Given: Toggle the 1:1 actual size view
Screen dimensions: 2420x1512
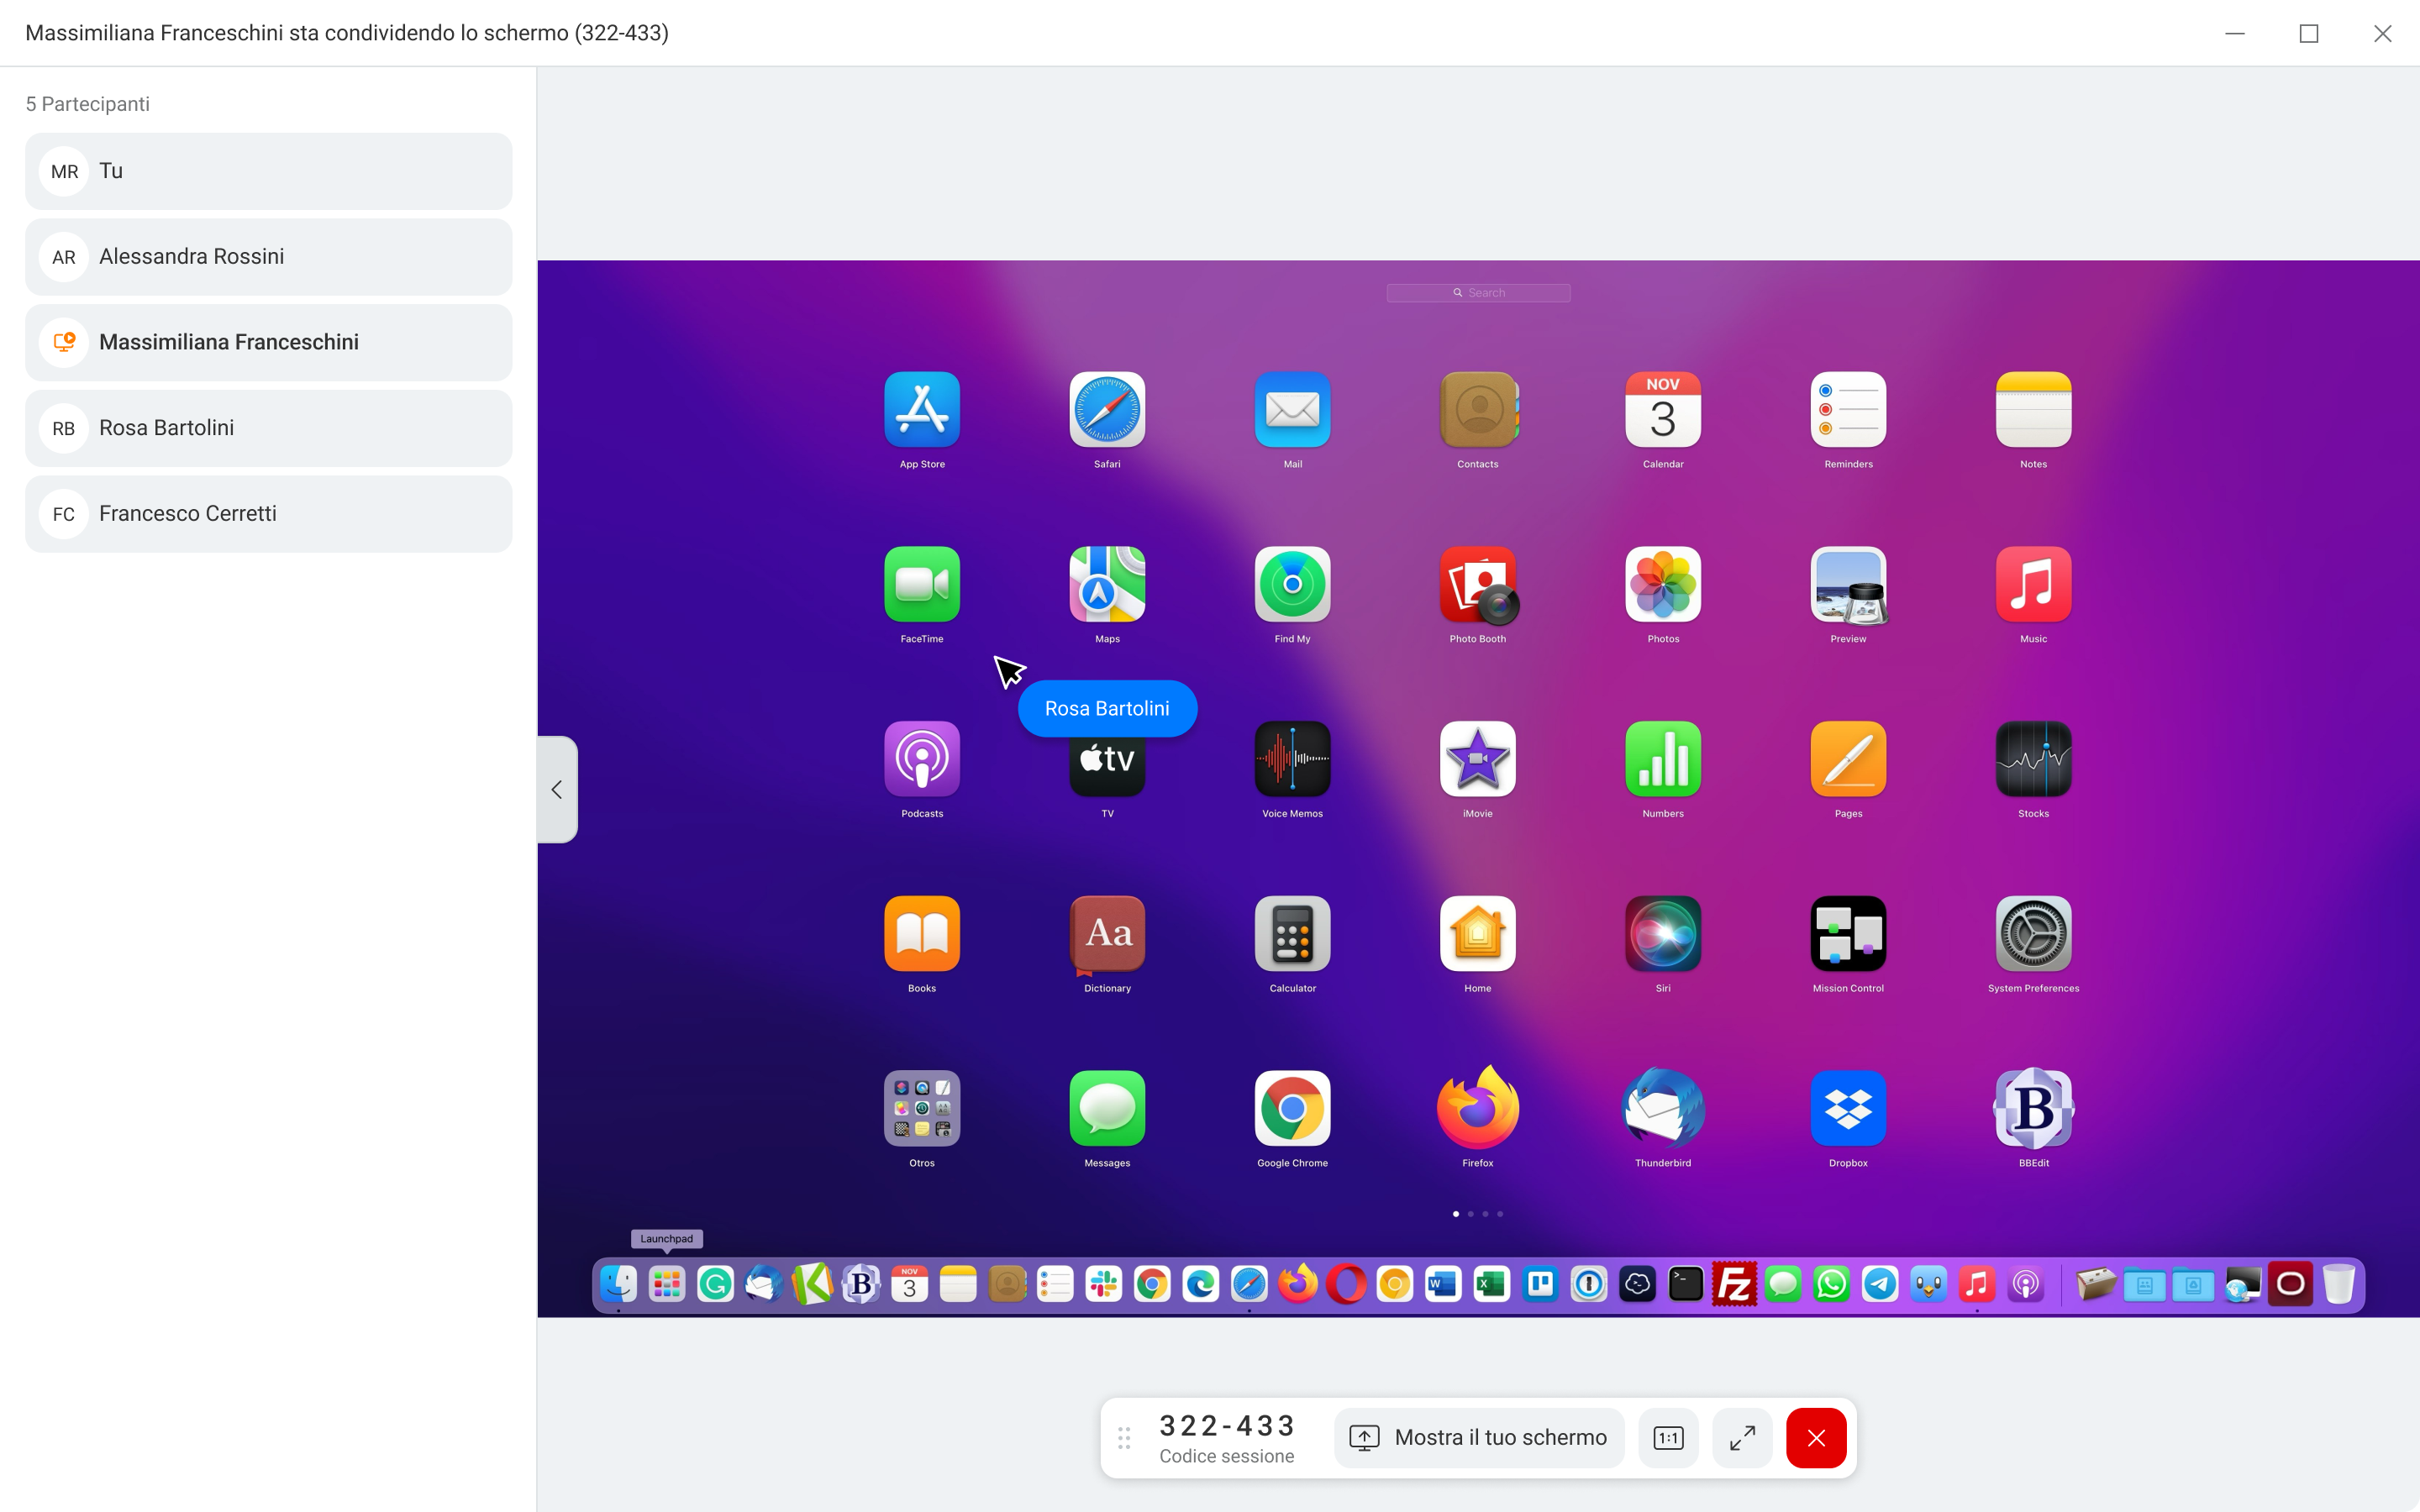Looking at the screenshot, I should [x=1668, y=1438].
